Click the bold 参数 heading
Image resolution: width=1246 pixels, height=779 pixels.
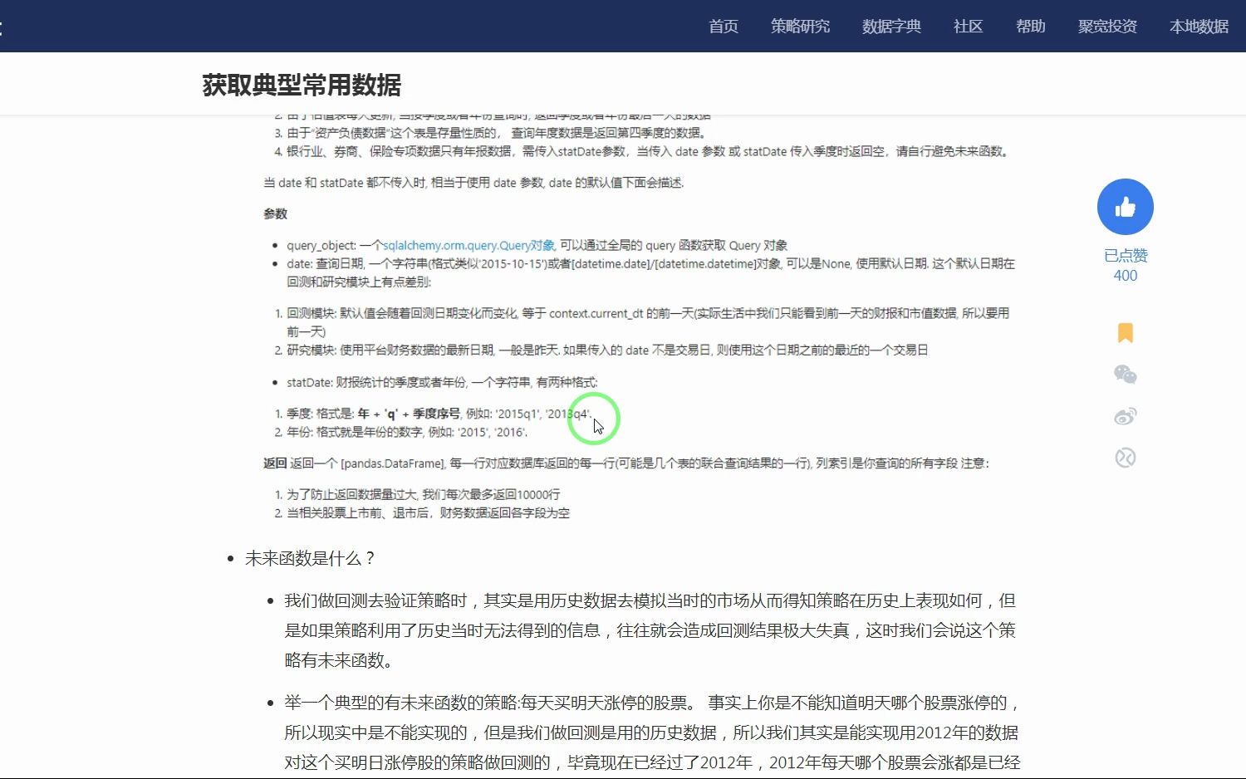click(275, 213)
